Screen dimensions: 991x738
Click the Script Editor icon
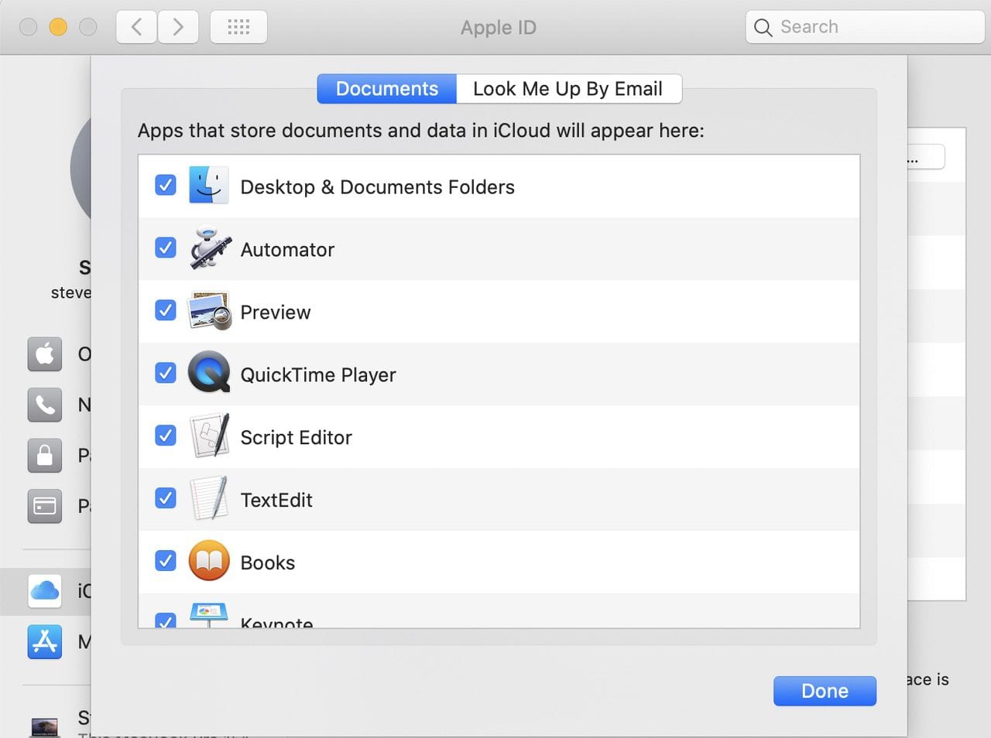click(209, 436)
